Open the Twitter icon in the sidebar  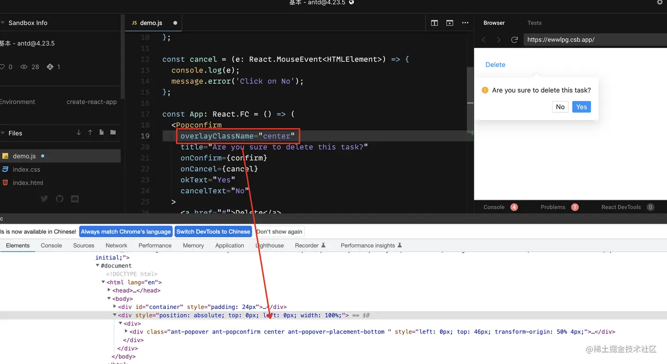(44, 199)
